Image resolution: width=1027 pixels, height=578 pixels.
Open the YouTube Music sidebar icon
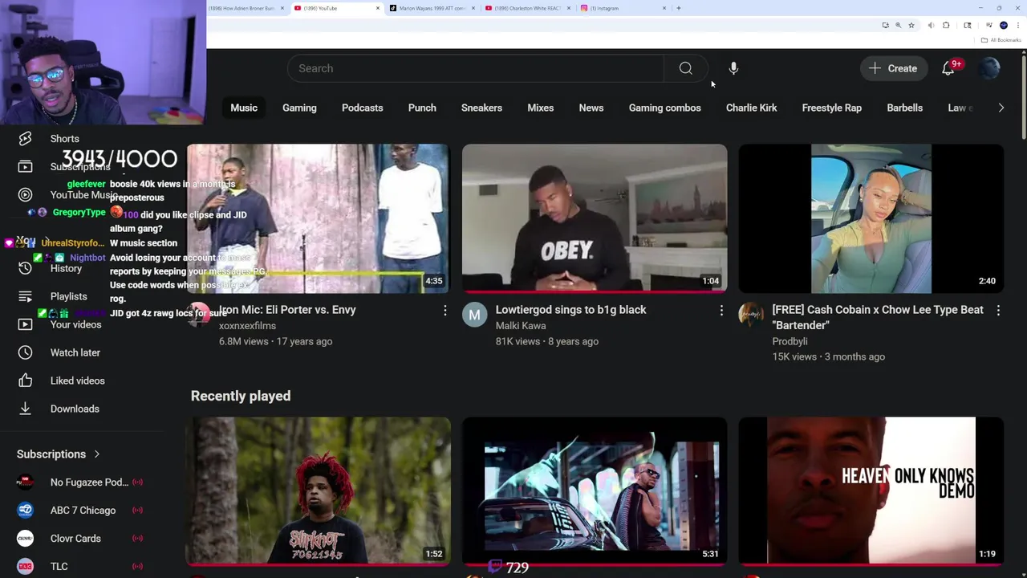click(25, 194)
